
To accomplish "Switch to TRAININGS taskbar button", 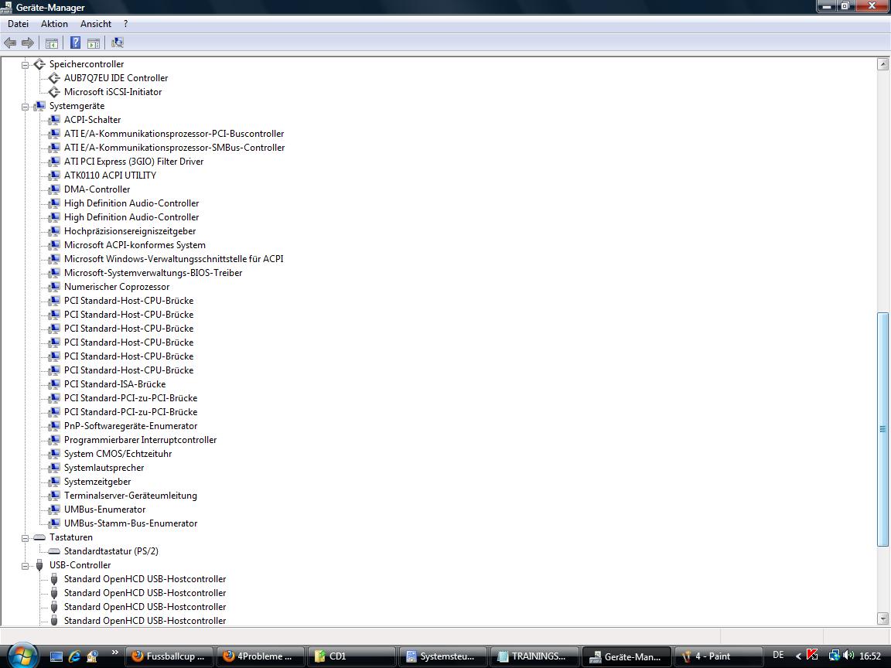I will click(534, 656).
